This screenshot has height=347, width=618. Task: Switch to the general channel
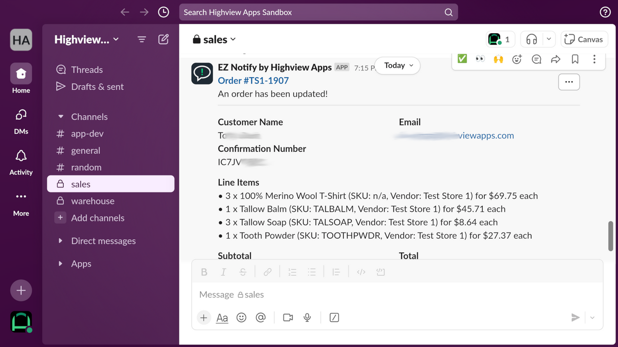pyautogui.click(x=111, y=150)
